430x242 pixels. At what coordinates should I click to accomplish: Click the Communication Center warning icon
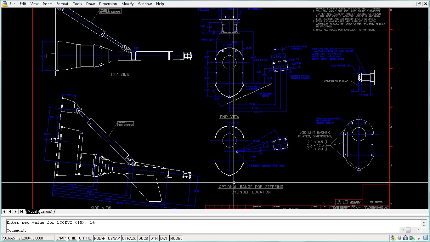click(393, 238)
